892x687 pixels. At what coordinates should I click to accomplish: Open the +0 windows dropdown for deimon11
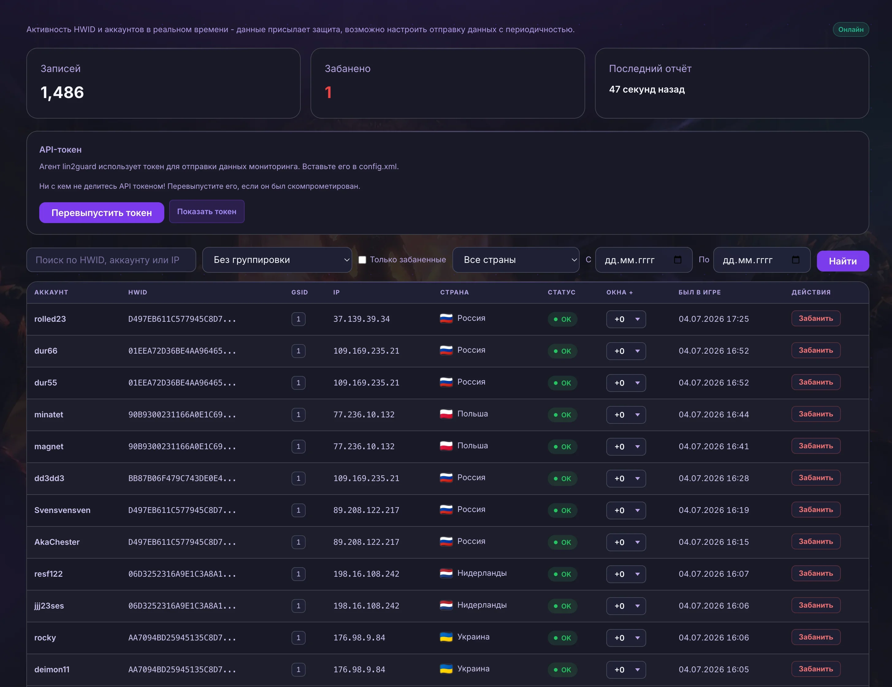(x=626, y=670)
